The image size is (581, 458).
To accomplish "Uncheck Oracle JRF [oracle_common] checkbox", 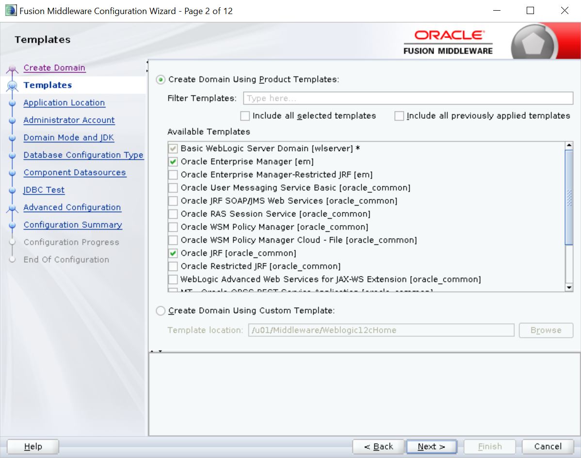I will 173,253.
